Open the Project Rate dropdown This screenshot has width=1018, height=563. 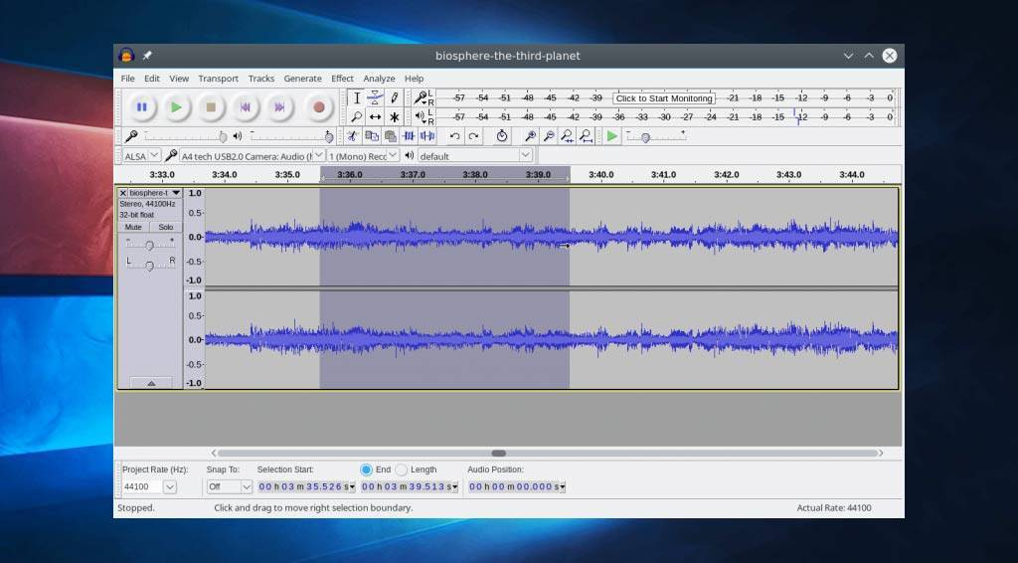point(169,486)
